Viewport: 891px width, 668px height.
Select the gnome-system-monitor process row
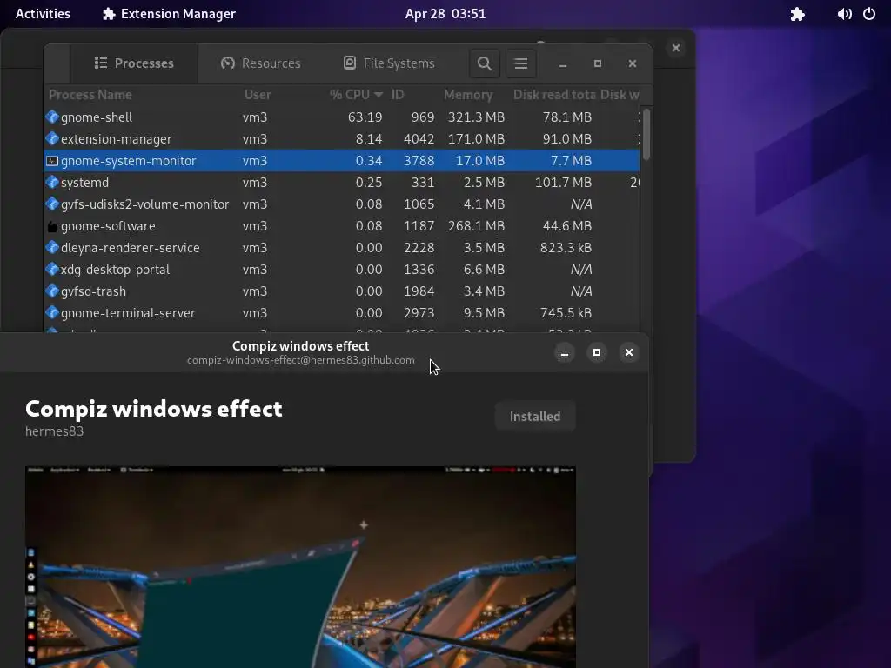(x=341, y=161)
